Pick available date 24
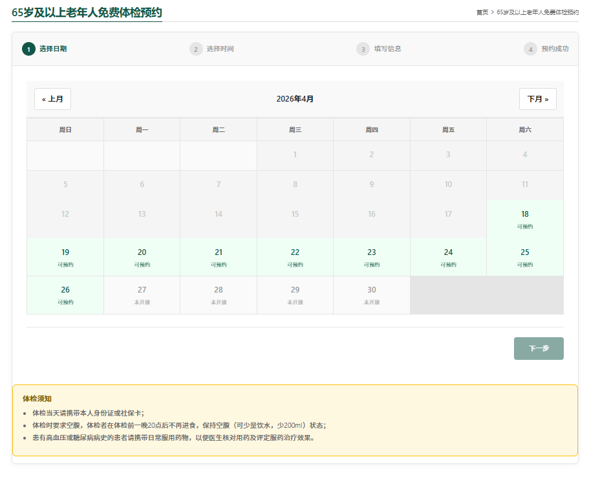 (x=448, y=257)
